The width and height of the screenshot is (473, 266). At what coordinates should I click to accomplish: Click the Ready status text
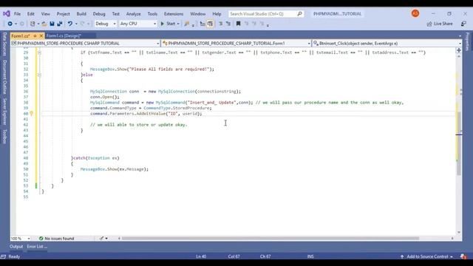14,256
